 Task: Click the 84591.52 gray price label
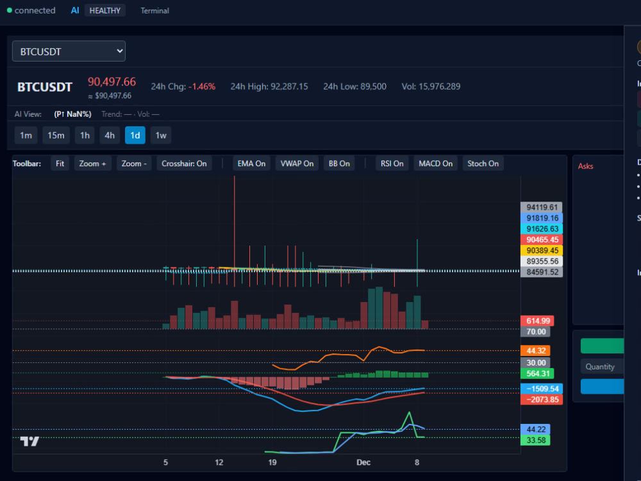(x=542, y=272)
